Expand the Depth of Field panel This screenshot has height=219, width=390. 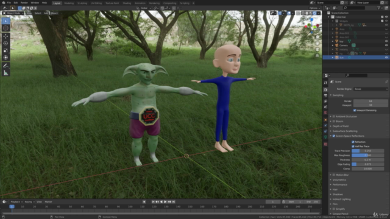(331, 127)
